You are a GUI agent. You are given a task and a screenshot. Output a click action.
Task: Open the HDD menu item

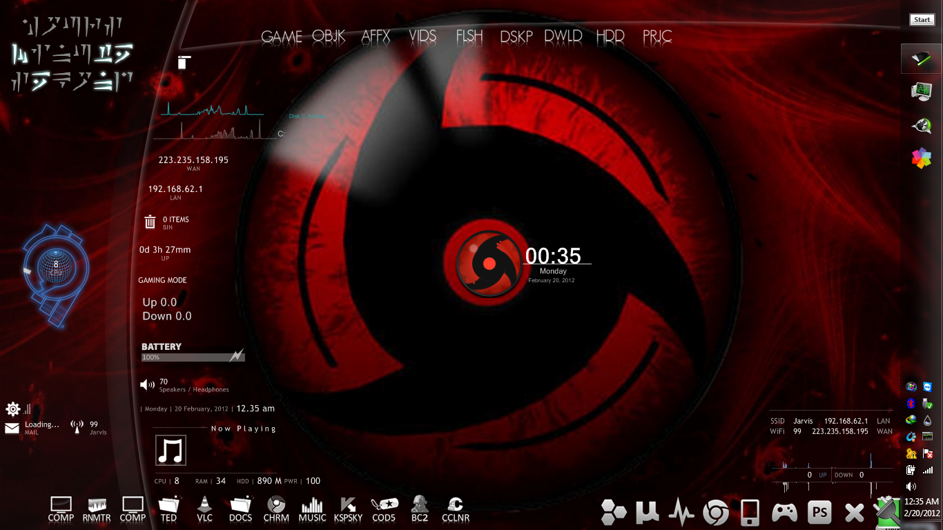pyautogui.click(x=610, y=37)
